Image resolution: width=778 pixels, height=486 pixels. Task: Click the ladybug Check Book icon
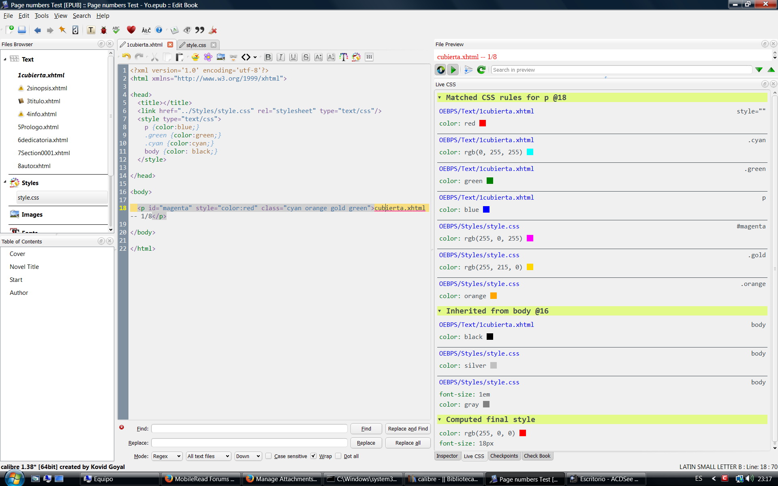pos(104,30)
